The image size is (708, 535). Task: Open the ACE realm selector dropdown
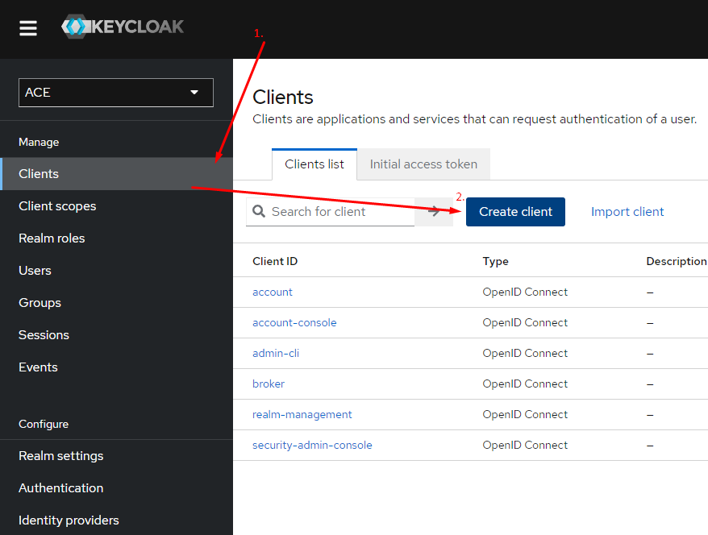coord(115,93)
